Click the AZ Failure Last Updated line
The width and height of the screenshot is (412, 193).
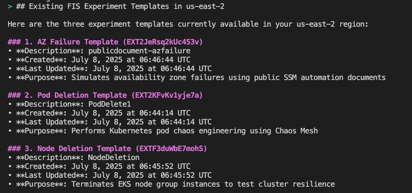click(110, 69)
